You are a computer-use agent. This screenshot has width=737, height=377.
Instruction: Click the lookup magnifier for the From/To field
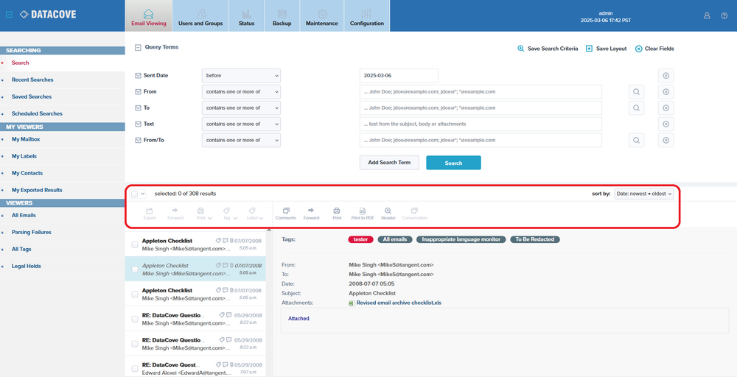[636, 140]
